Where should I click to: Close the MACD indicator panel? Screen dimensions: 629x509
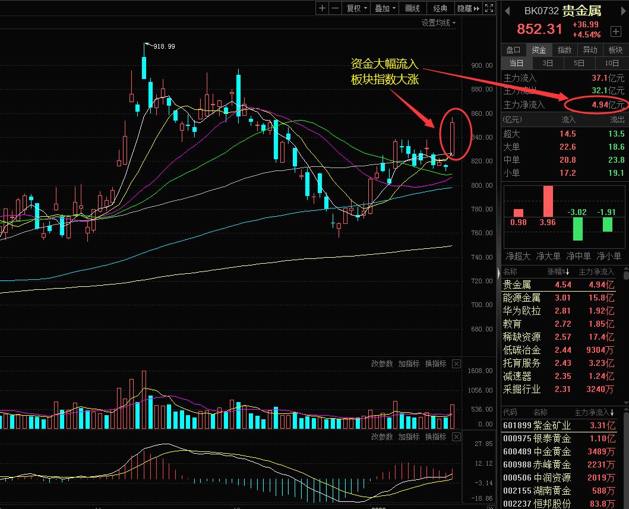tap(457, 437)
